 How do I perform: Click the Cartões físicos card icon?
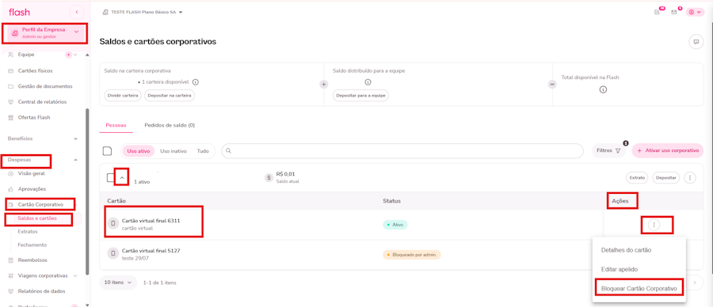pyautogui.click(x=11, y=71)
